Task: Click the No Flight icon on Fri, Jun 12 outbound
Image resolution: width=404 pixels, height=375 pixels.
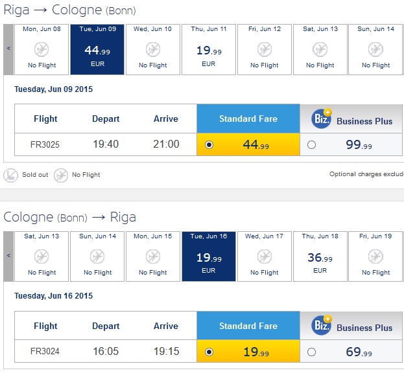Action: (265, 49)
